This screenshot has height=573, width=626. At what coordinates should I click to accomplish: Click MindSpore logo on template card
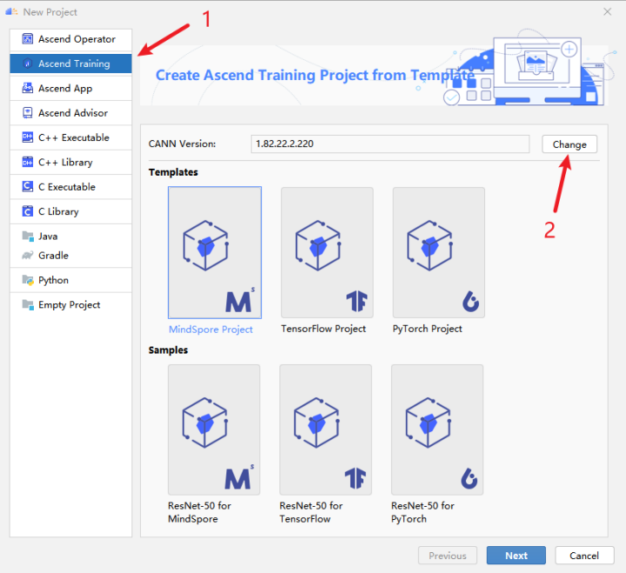point(240,300)
